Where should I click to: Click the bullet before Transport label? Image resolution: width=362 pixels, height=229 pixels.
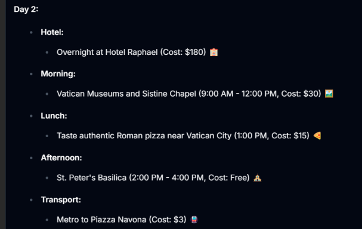[31, 200]
